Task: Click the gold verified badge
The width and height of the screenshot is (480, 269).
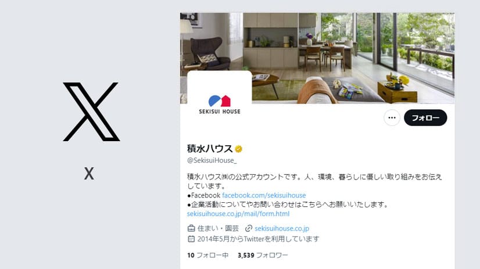Action: pyautogui.click(x=238, y=149)
